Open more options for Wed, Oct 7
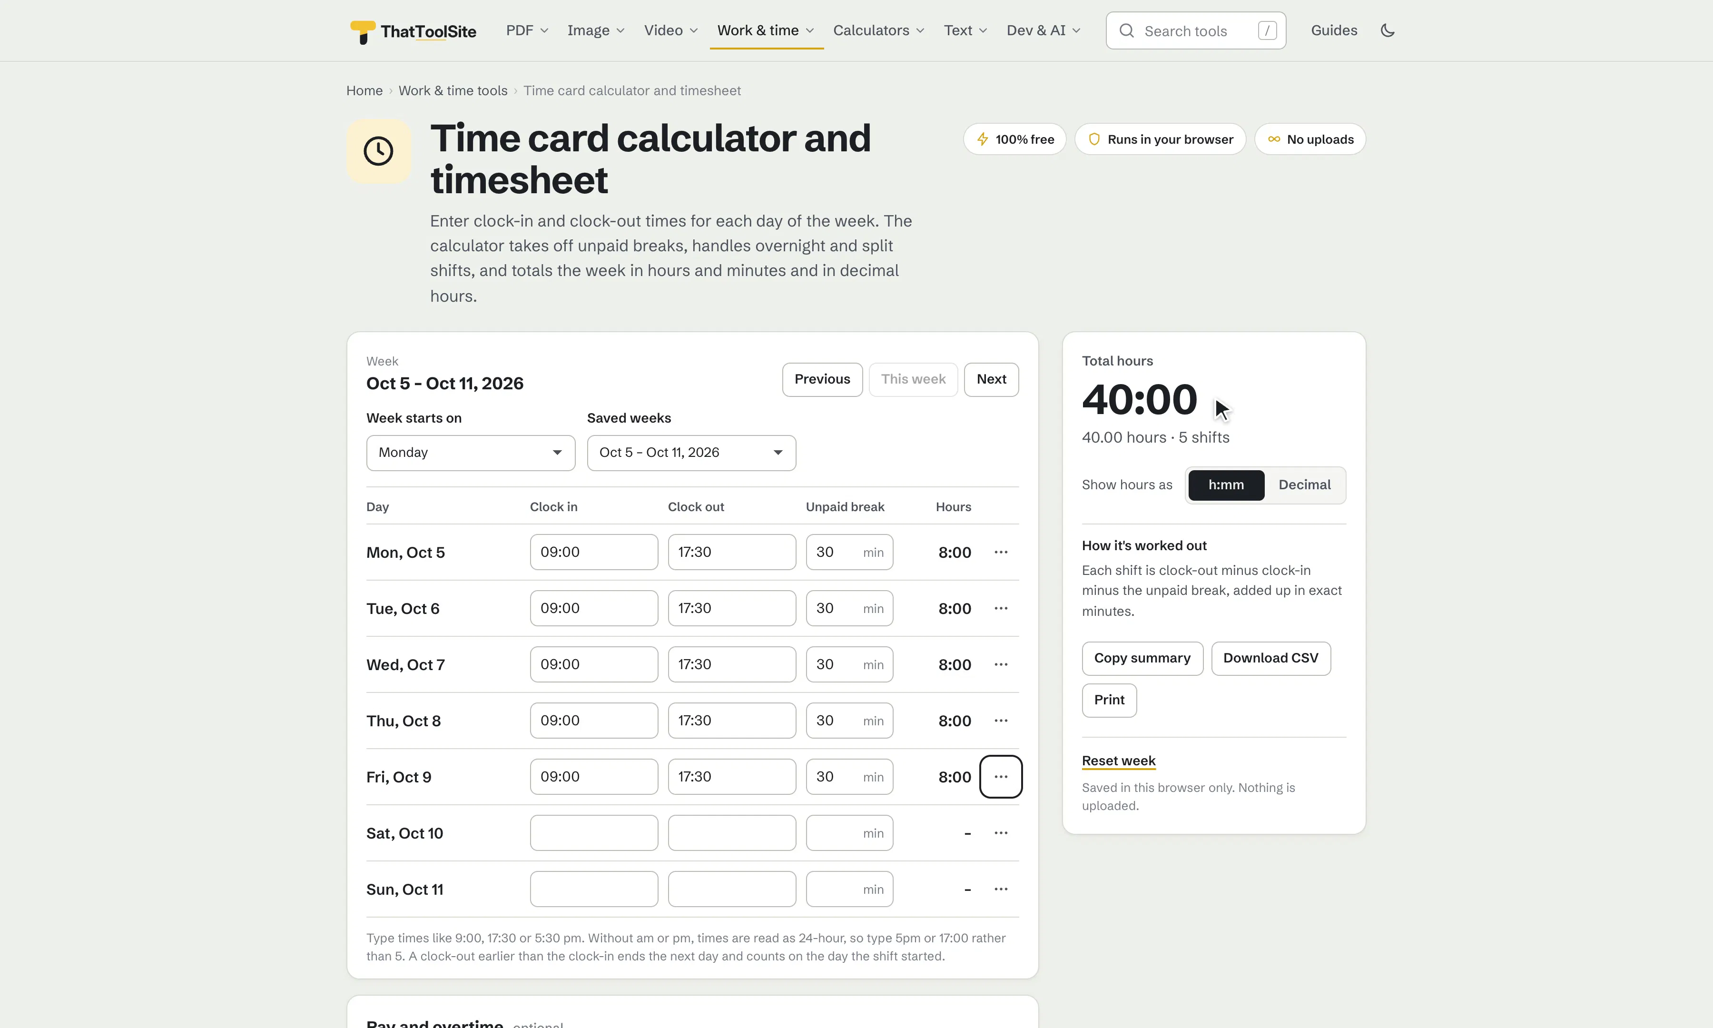The height and width of the screenshot is (1028, 1713). pos(1001,664)
